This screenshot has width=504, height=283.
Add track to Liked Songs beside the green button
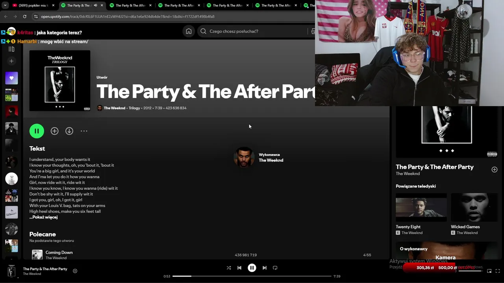click(54, 131)
